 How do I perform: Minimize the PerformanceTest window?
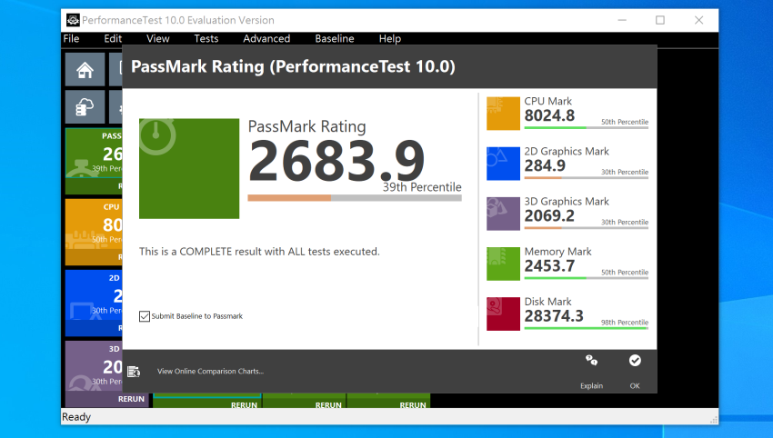(622, 20)
